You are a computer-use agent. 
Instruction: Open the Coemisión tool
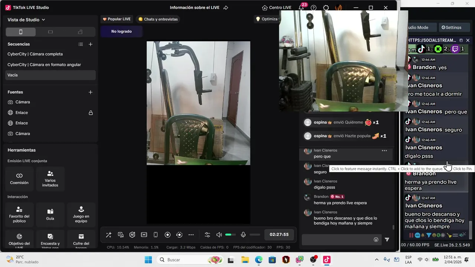[19, 179]
